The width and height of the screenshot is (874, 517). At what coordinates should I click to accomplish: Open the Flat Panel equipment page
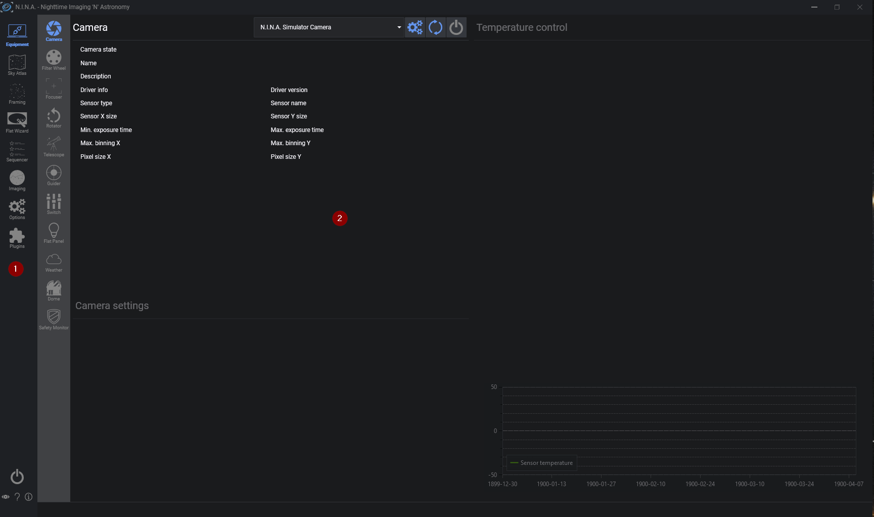pos(54,233)
